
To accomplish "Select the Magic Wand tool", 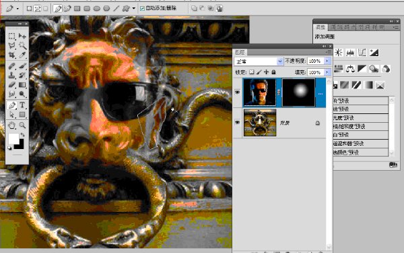I will 22,46.
